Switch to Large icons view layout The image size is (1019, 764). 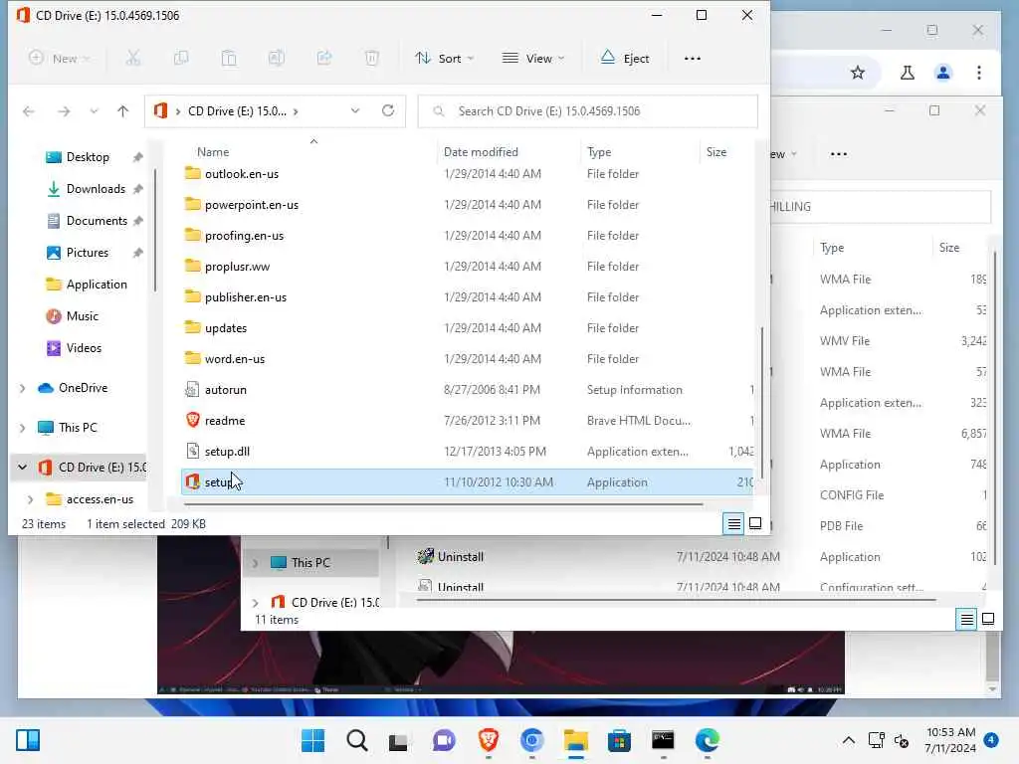[x=755, y=523]
